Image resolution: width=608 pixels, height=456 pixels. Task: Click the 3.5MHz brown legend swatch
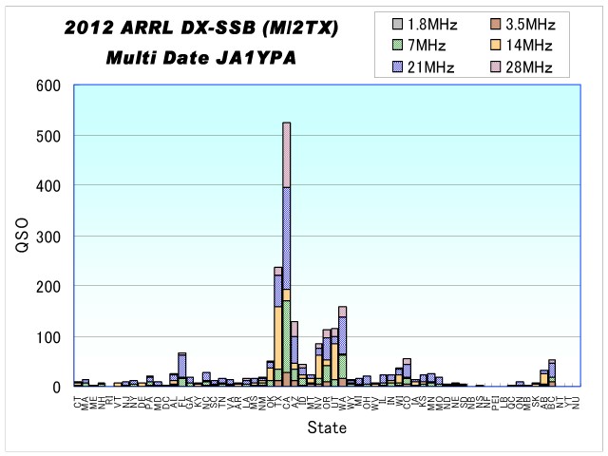point(496,24)
